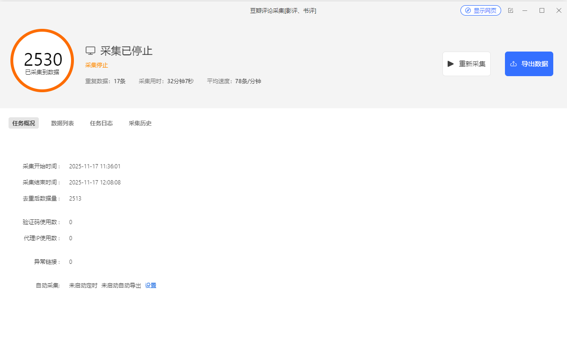567x340 pixels.
Task: Click the 重新采集 button
Action: click(467, 64)
